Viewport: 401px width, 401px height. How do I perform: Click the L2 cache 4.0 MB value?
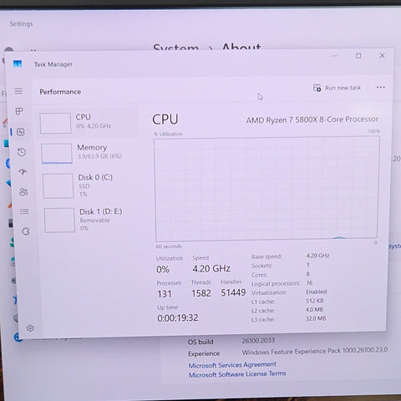click(x=314, y=309)
